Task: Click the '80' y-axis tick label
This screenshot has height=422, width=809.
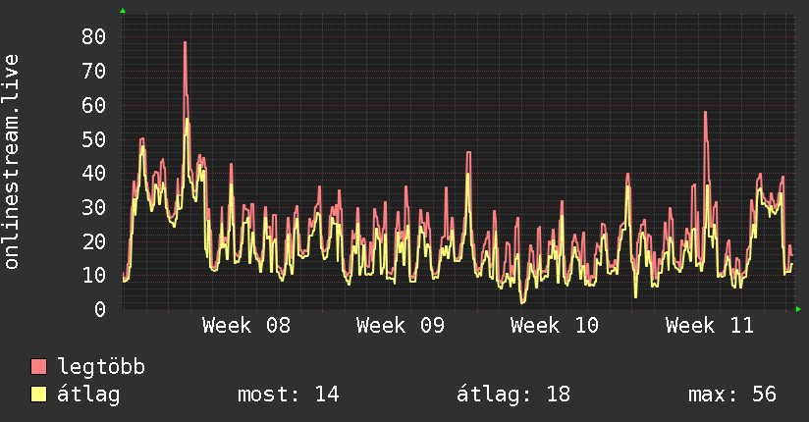Action: (x=94, y=36)
